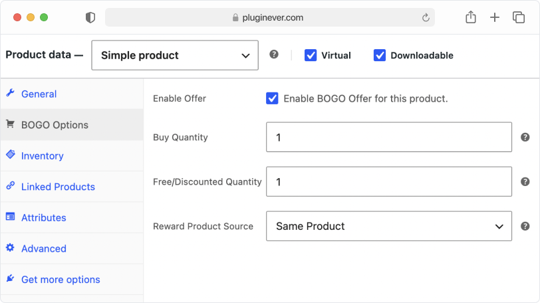This screenshot has width=540, height=303.
Task: Focus the Buy Quantity input field
Action: coord(389,137)
